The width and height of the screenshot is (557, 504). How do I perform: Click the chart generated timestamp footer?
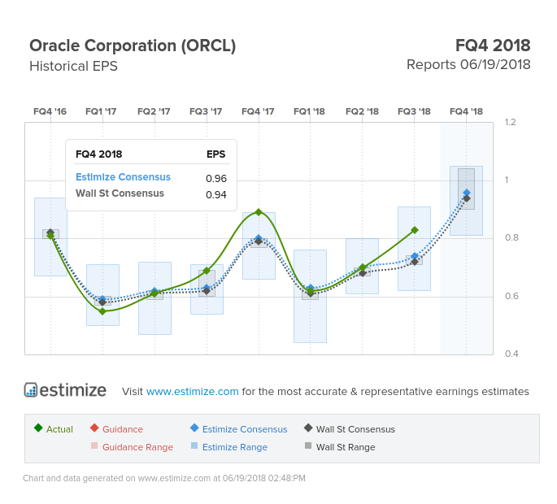[x=164, y=479]
